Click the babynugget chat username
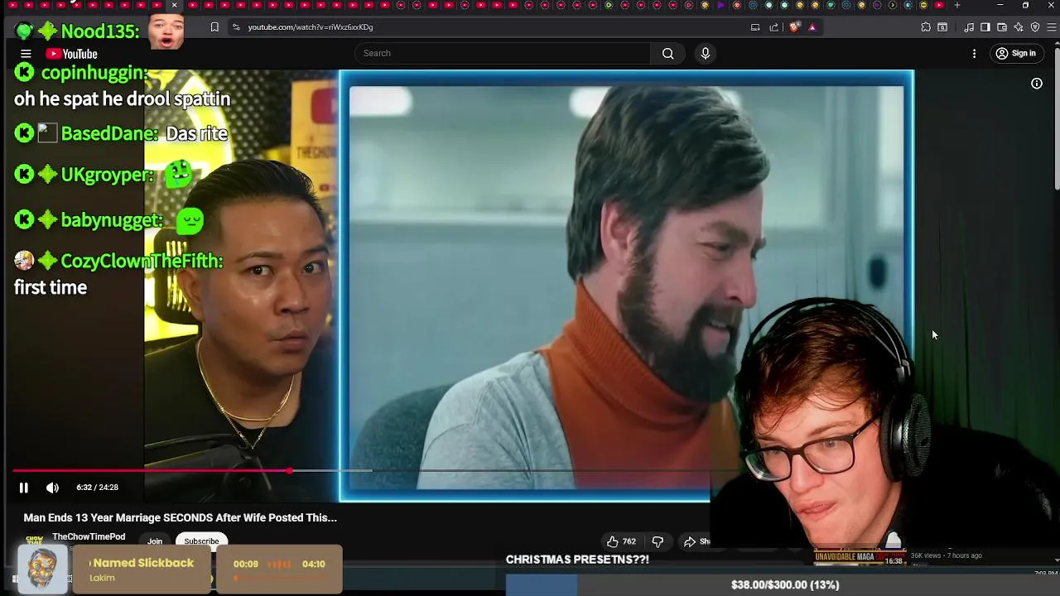 pos(112,220)
